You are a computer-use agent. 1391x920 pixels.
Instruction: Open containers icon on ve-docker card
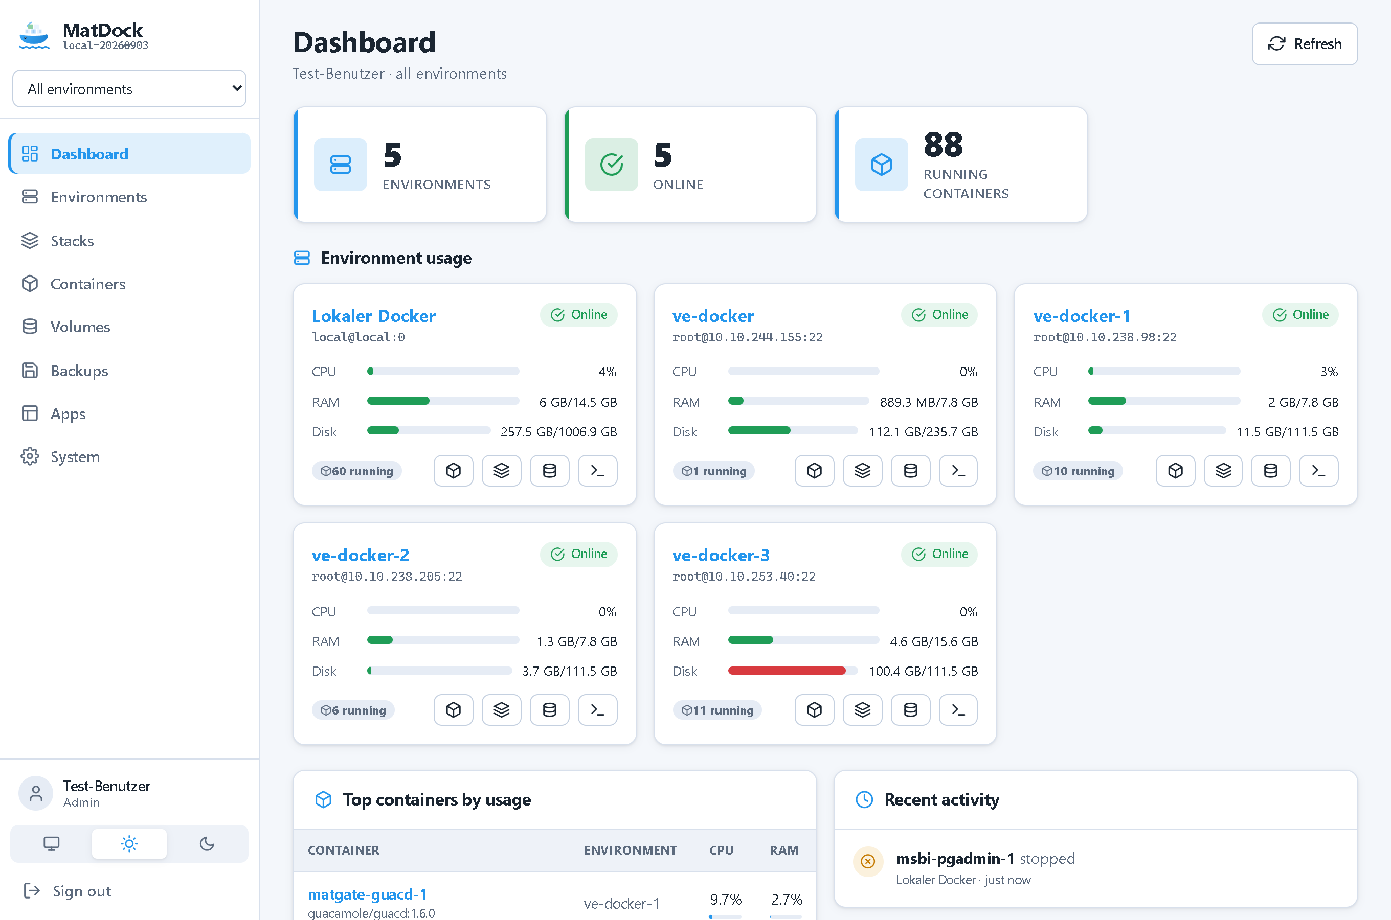(814, 471)
